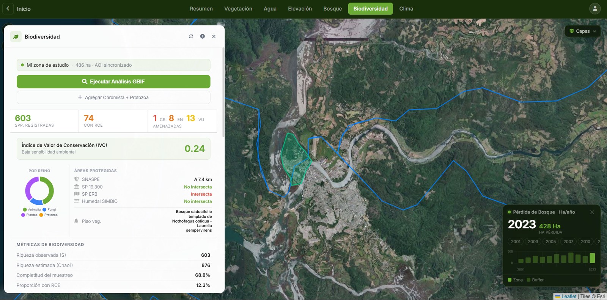607x300 pixels.
Task: Click the green leaf Biodiversidad icon
Action: point(16,36)
